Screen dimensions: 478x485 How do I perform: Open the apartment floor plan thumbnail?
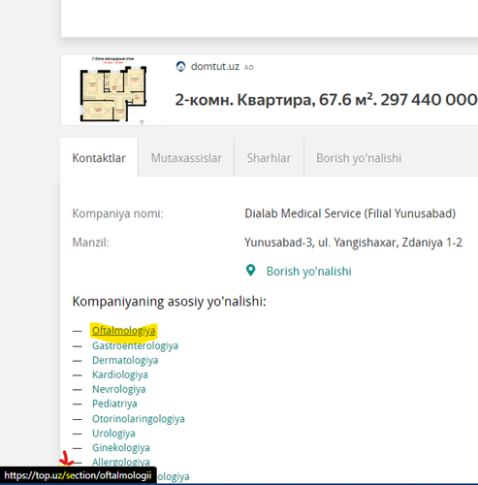click(112, 90)
